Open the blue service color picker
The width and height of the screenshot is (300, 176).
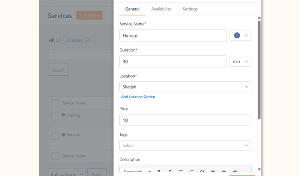[241, 36]
